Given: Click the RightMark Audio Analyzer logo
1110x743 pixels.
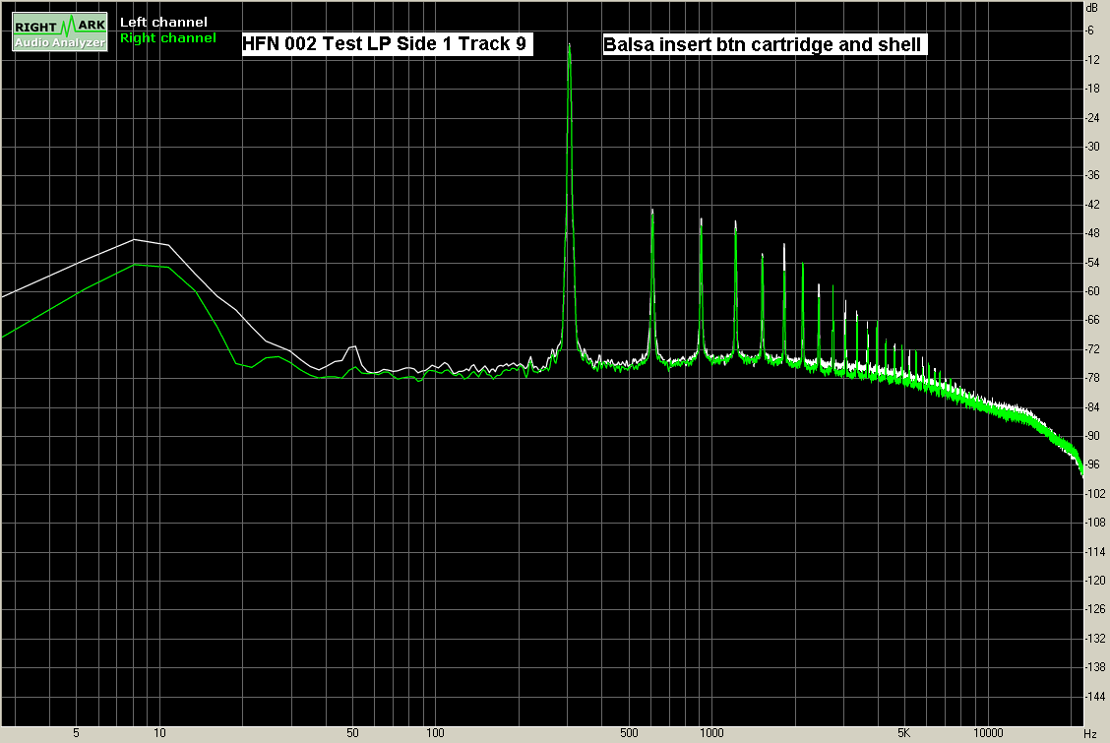Looking at the screenshot, I should [x=60, y=31].
